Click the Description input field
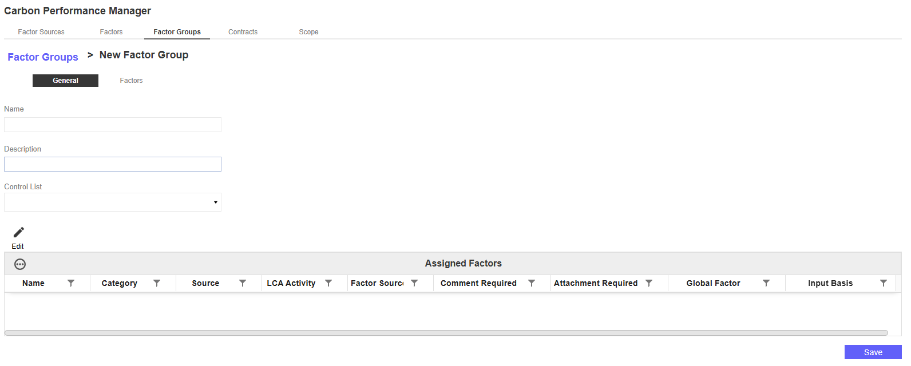 pos(113,164)
